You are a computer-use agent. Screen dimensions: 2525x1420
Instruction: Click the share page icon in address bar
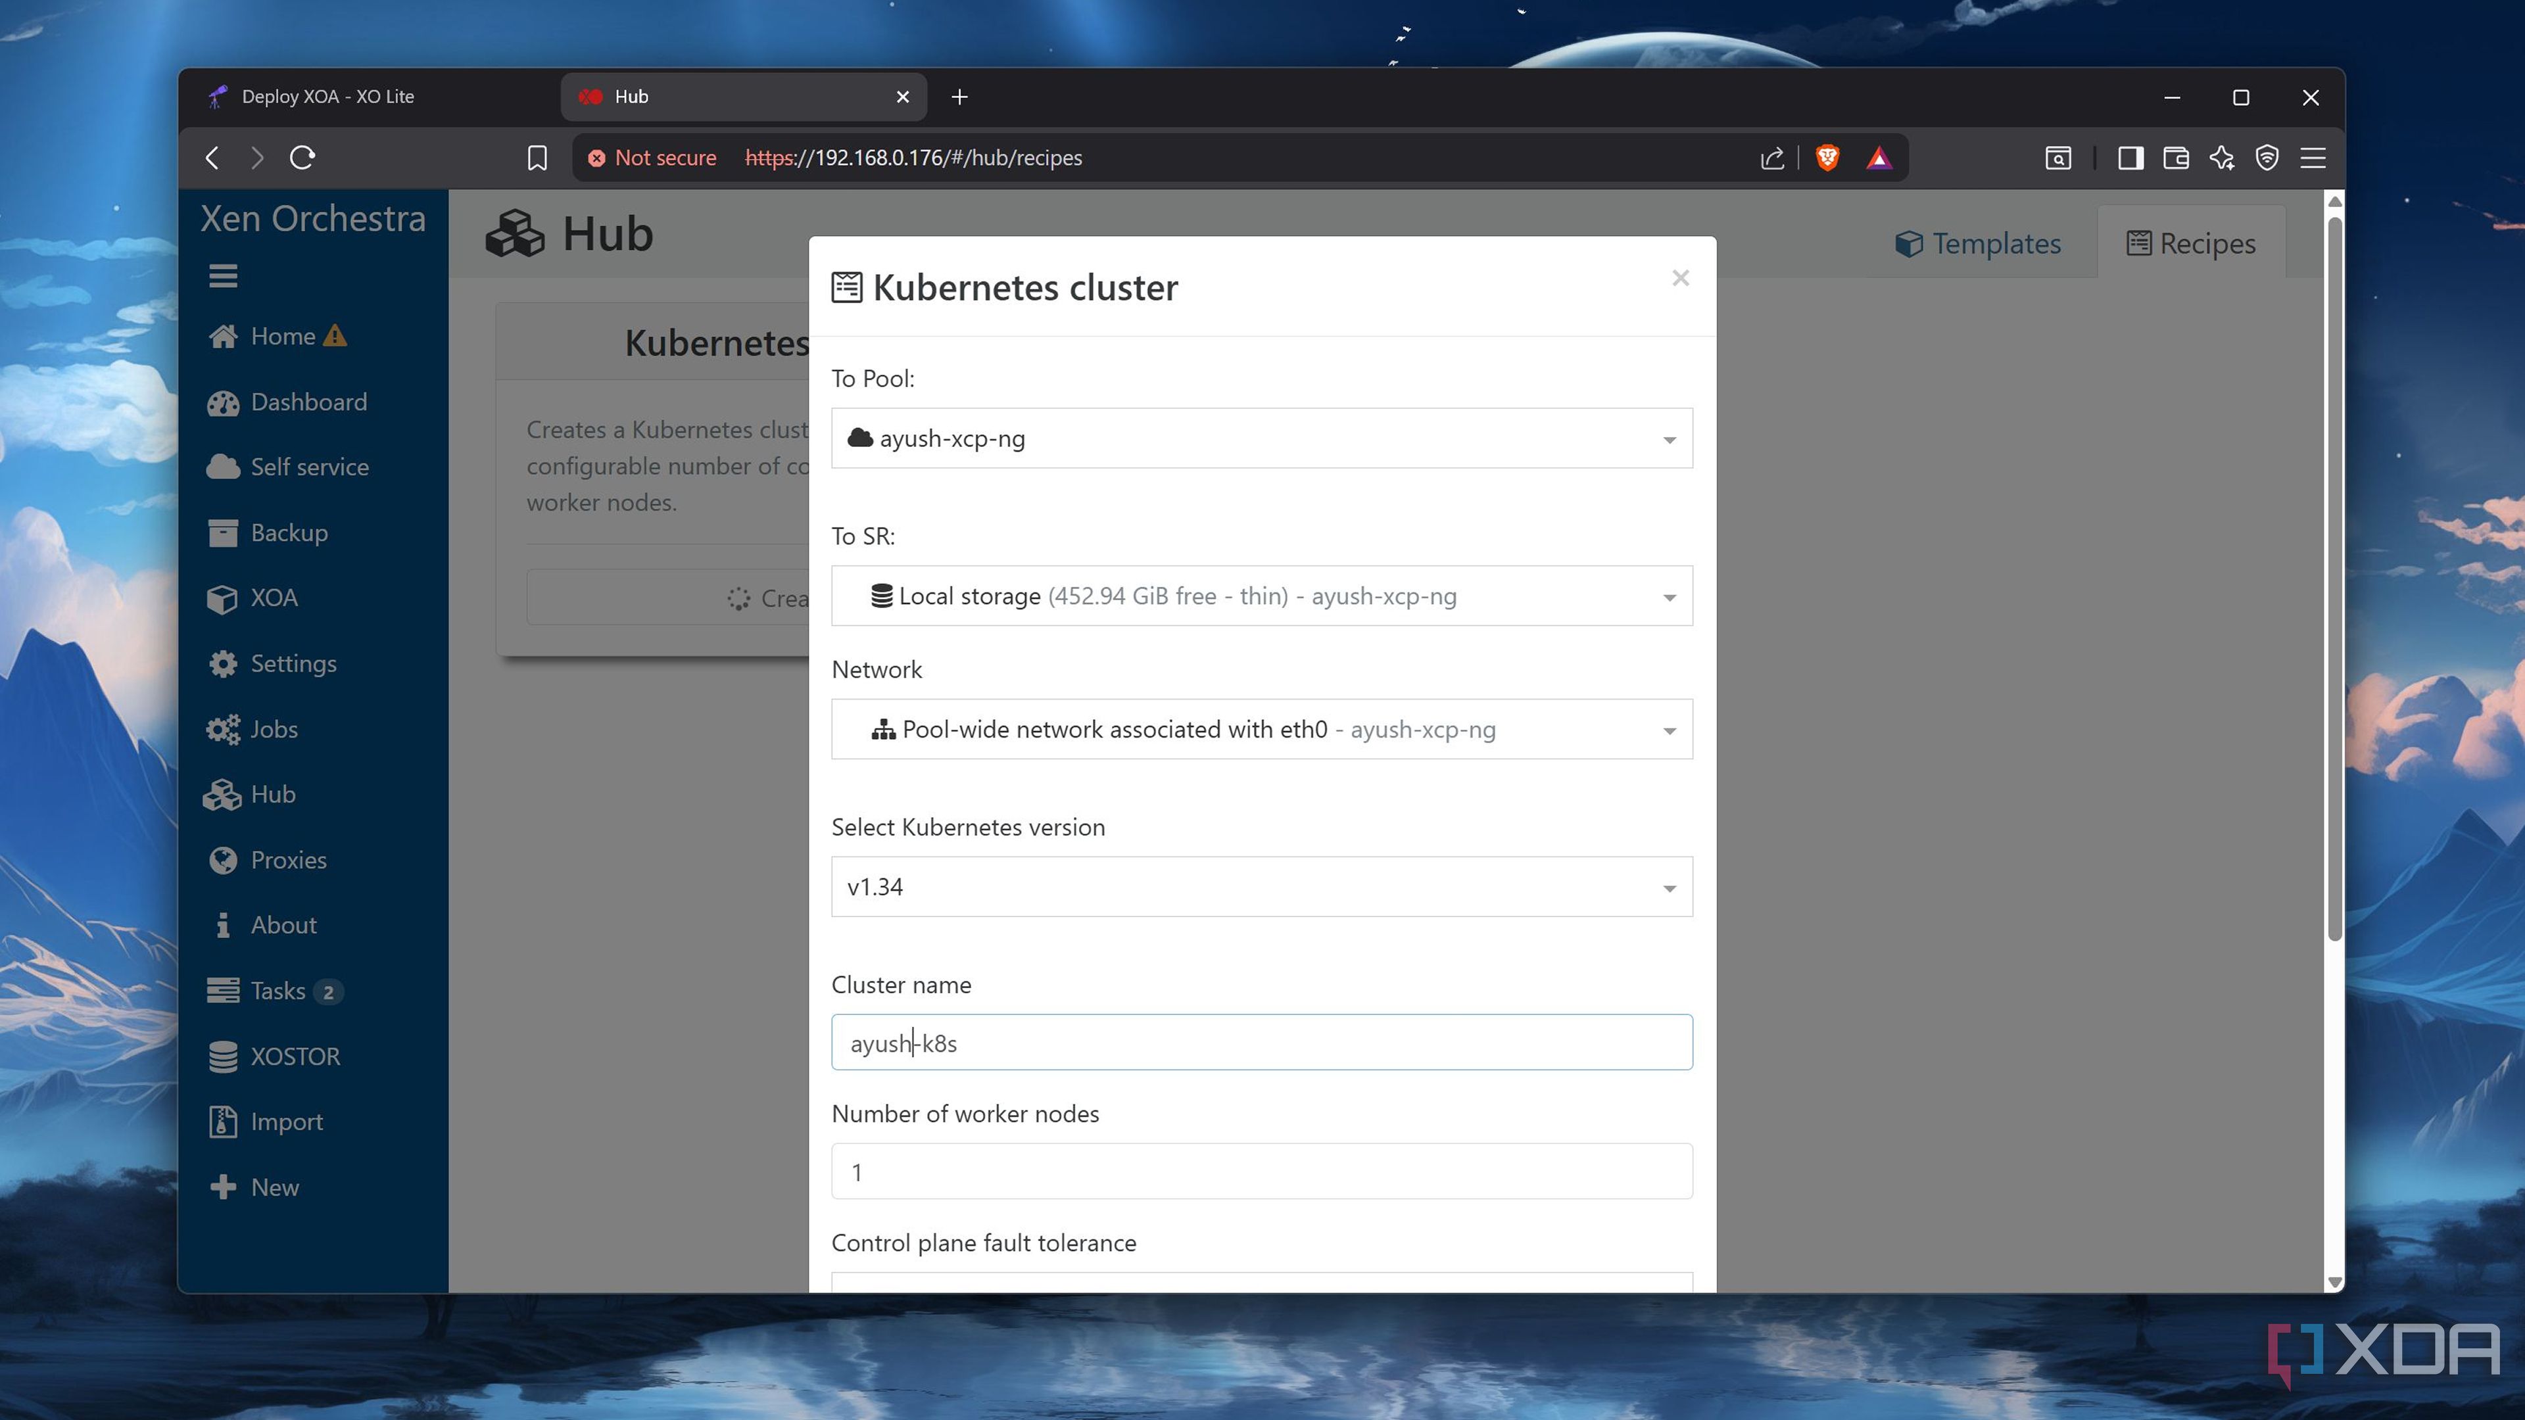pyautogui.click(x=1772, y=158)
